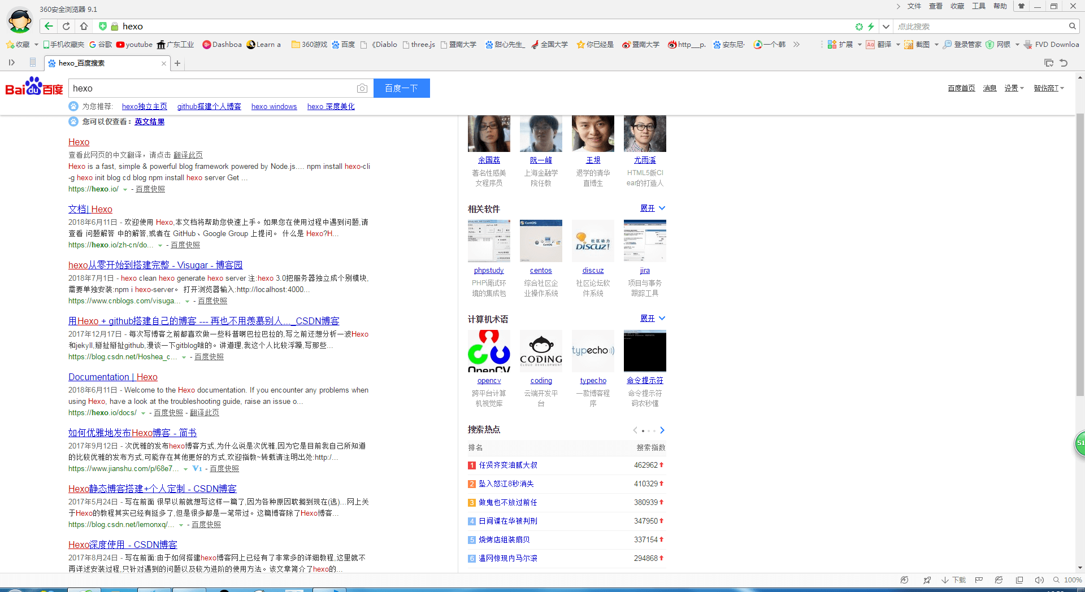The height and width of the screenshot is (592, 1085).
Task: Open 尤雨溪 portrait thumbnail
Action: coord(645,133)
